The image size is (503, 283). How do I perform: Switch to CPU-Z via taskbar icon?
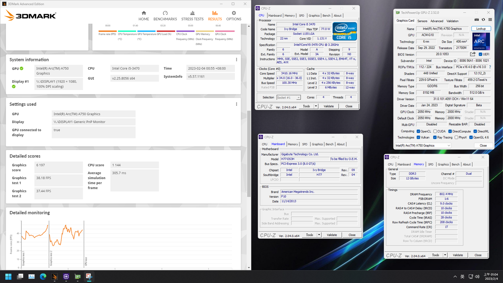click(x=66, y=276)
